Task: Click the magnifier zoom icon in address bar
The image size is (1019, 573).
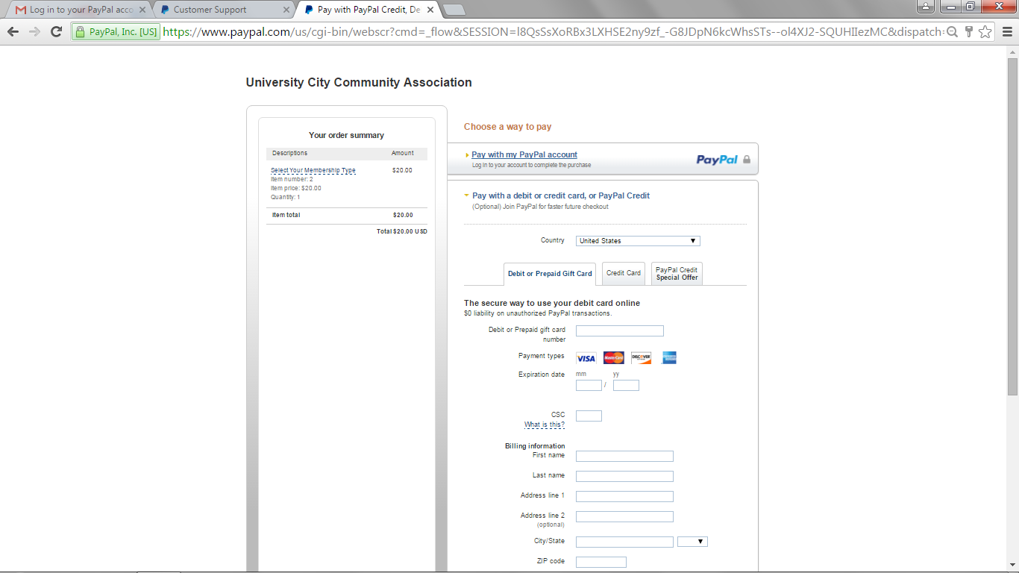Action: (x=952, y=31)
